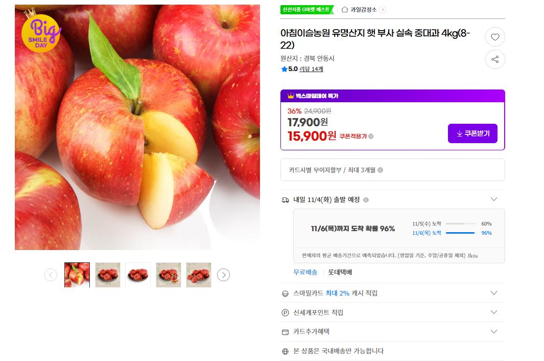Click the share icon

pos(494,59)
